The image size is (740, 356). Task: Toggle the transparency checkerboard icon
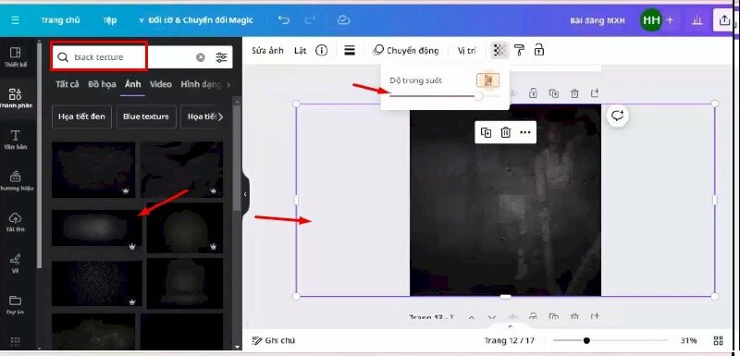click(499, 51)
